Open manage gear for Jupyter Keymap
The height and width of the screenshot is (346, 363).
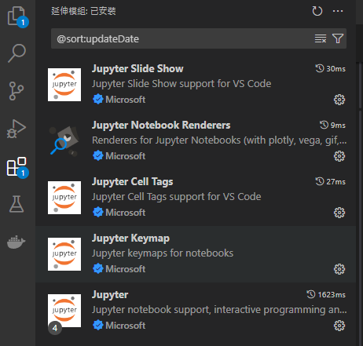point(339,269)
